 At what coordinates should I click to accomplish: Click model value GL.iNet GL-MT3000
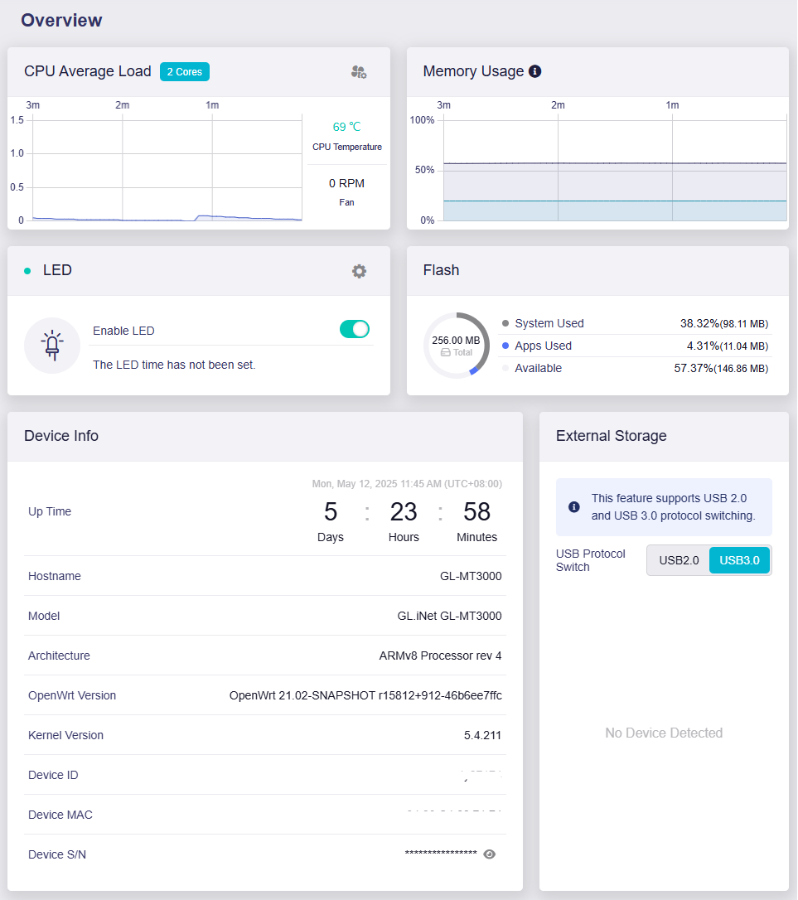click(x=449, y=615)
